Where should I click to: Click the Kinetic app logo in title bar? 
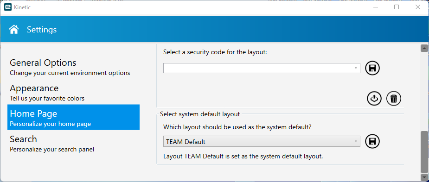tap(8, 7)
